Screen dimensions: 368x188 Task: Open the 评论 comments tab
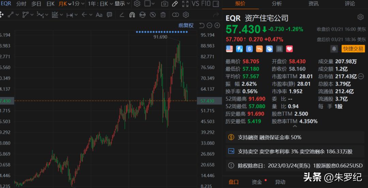[350, 3]
